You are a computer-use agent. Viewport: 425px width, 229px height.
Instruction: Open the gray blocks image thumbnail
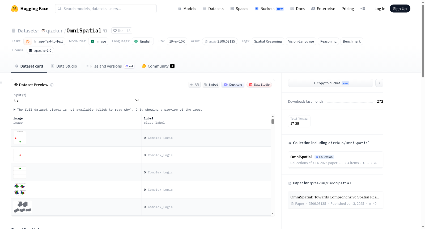pos(23,207)
